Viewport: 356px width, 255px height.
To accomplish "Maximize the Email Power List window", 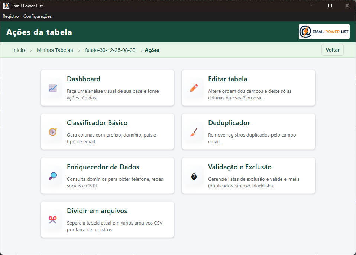I will coord(330,6).
